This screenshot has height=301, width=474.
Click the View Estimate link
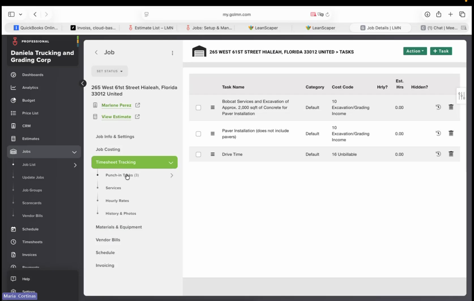(116, 117)
